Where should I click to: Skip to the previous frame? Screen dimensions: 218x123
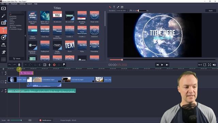157,65
